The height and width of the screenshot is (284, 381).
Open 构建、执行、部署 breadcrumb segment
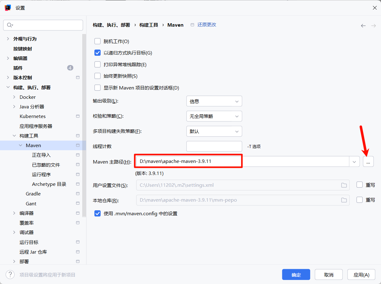tap(111, 25)
